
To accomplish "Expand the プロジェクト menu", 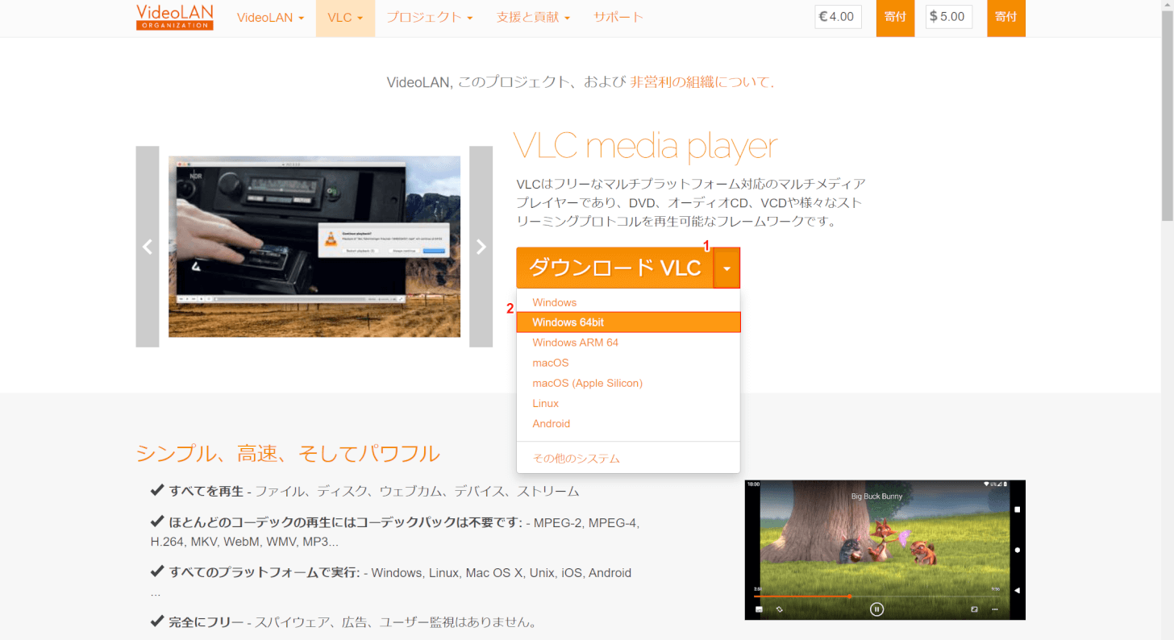I will (429, 18).
